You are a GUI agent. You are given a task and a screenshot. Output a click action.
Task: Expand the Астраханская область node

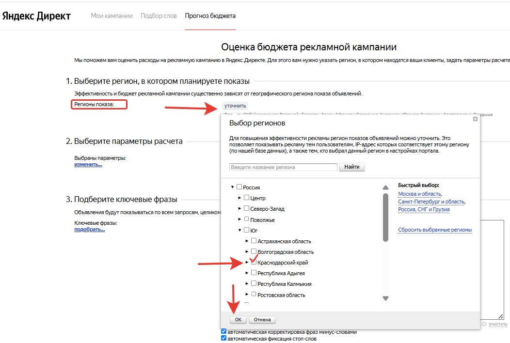pyautogui.click(x=247, y=241)
